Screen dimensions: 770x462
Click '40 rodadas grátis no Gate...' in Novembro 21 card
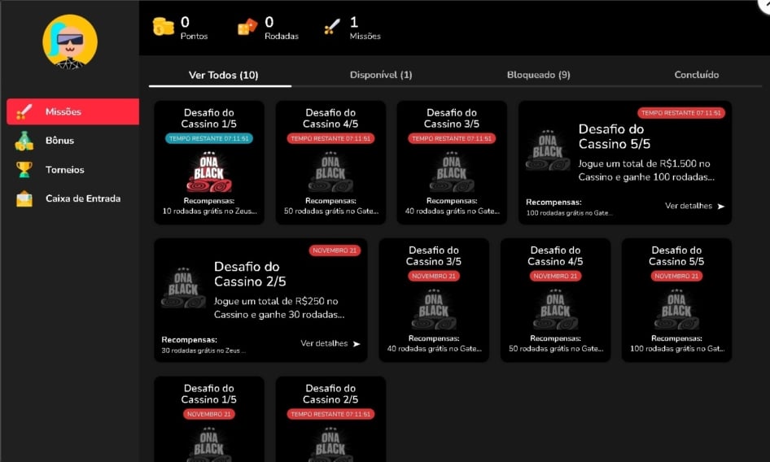pyautogui.click(x=434, y=349)
